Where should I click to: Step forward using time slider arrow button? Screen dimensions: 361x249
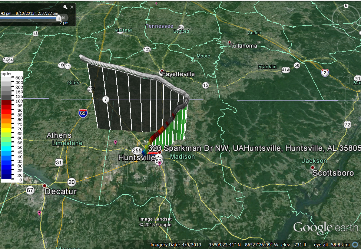pyautogui.click(x=64, y=18)
